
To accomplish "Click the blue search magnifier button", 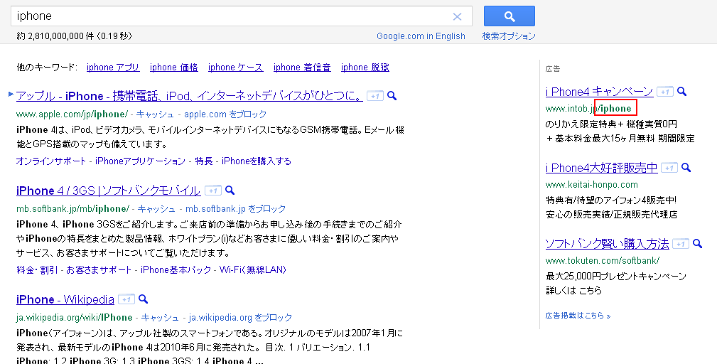I will pyautogui.click(x=509, y=16).
